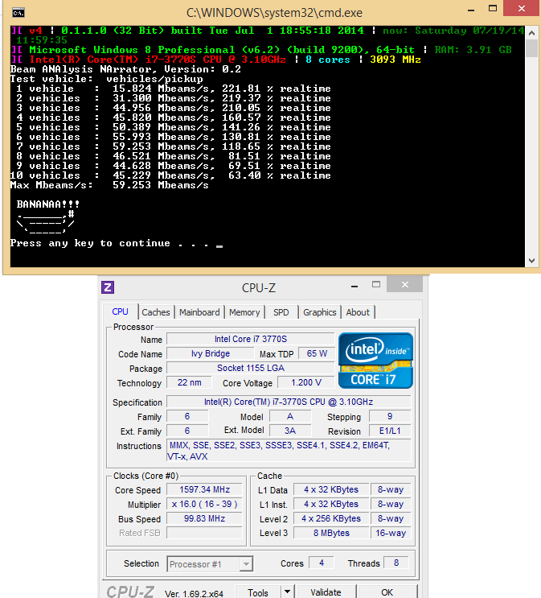Screen dimensions: 541x598
Task: Click the Package value 'Socket 1155 LGA'
Action: point(251,368)
